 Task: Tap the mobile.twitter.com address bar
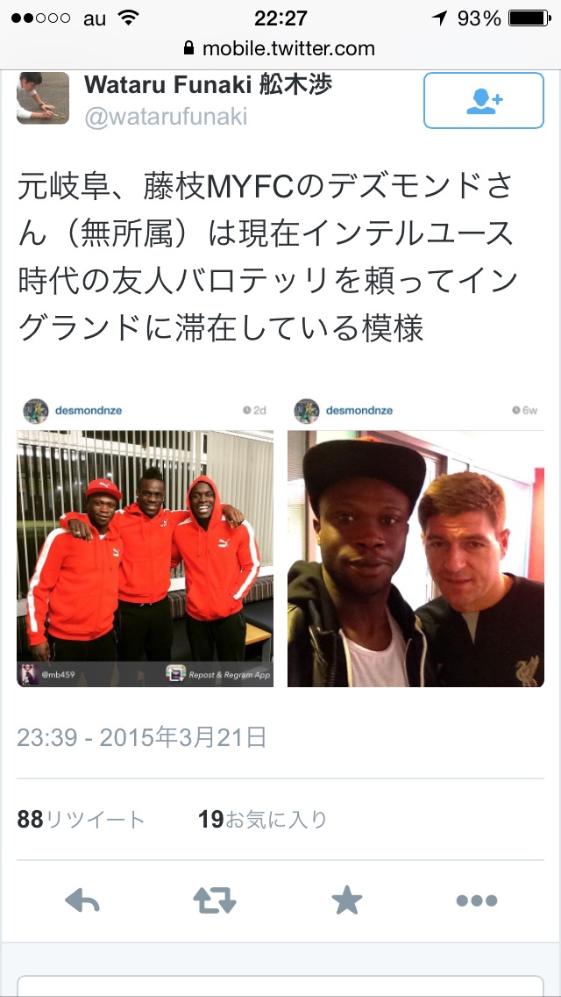pos(280,48)
